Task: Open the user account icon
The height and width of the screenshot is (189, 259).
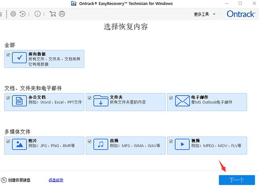Action: pyautogui.click(x=62, y=14)
